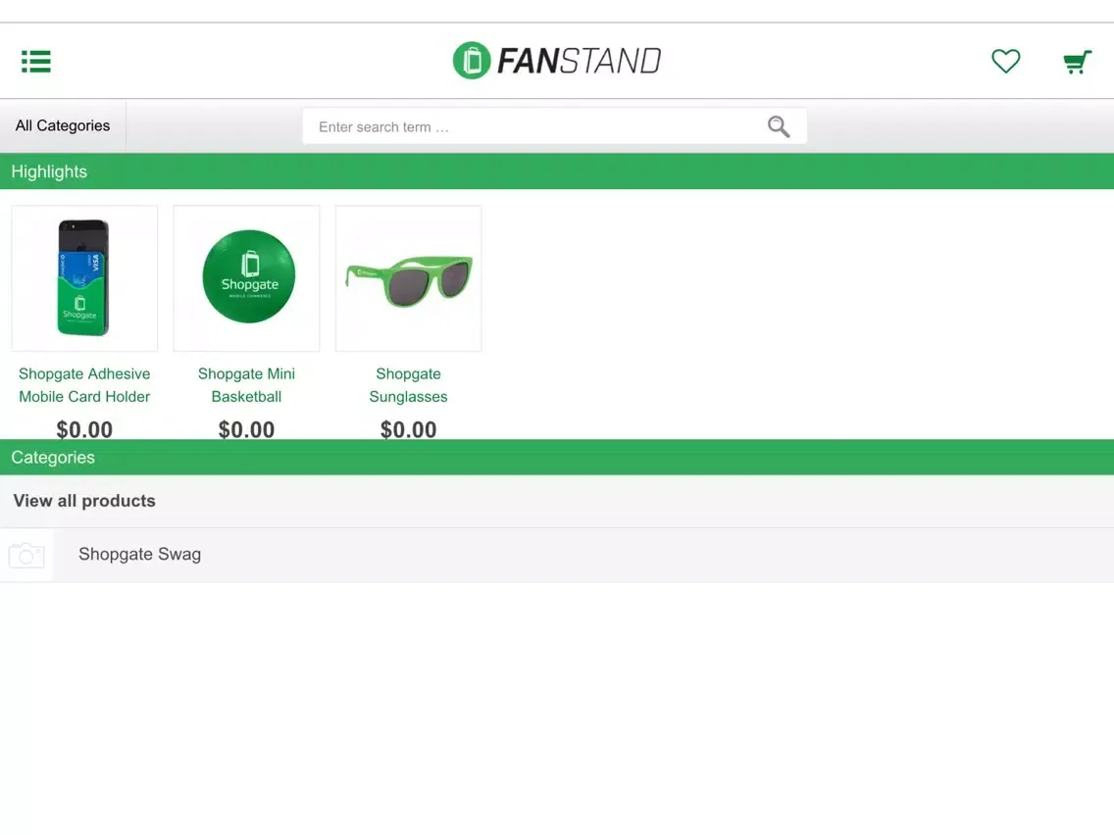Open the shopping cart icon
Screen dimensions: 1114x835
click(1077, 62)
